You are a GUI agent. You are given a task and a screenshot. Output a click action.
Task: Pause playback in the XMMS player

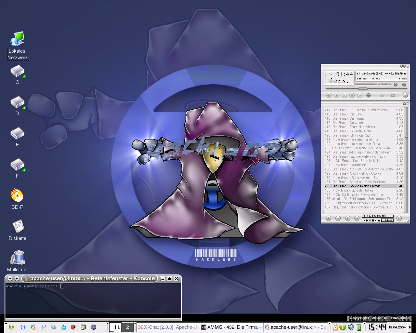tap(344, 95)
